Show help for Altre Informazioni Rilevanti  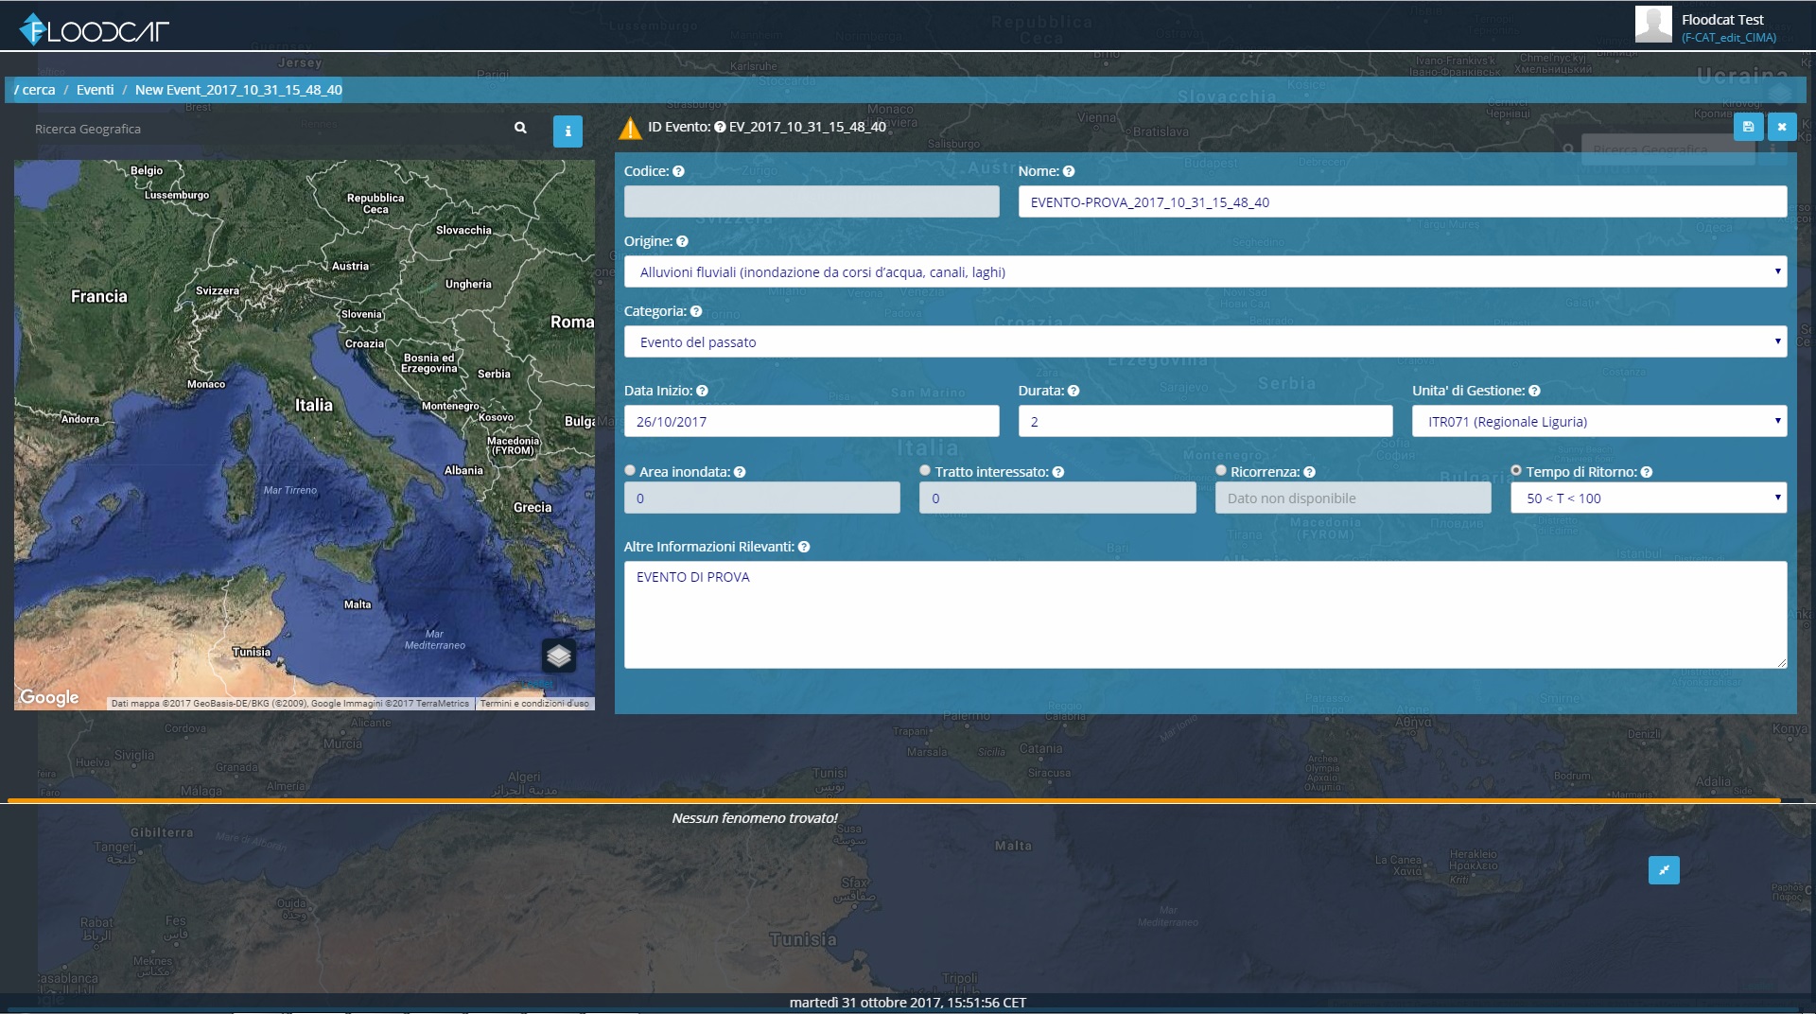(x=804, y=547)
